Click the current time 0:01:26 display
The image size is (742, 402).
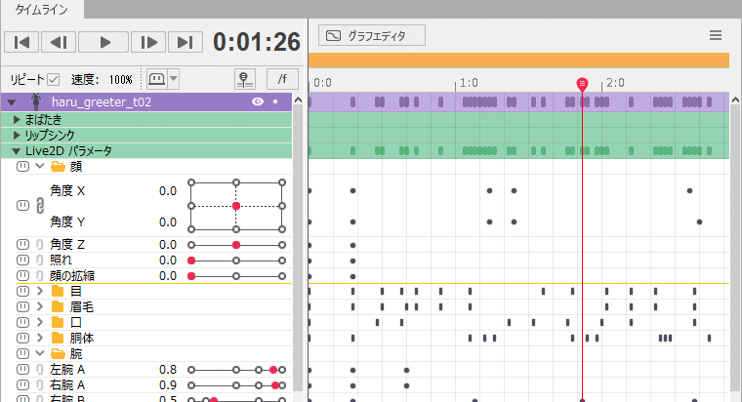tap(257, 42)
